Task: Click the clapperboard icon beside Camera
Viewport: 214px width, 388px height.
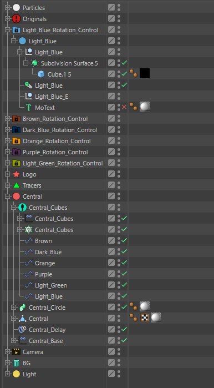Action: tap(16, 352)
